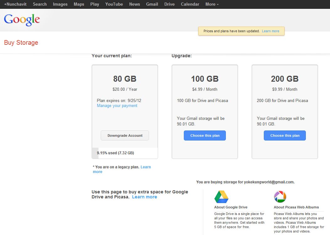Open the +Nunchavit profile link
This screenshot has height=235, width=330.
pyautogui.click(x=15, y=4)
